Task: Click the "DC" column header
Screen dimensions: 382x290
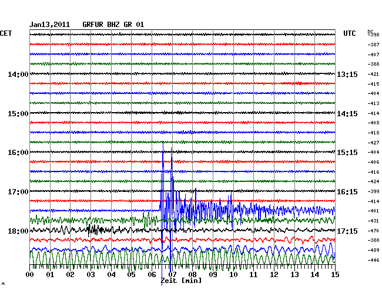Action: (370, 32)
